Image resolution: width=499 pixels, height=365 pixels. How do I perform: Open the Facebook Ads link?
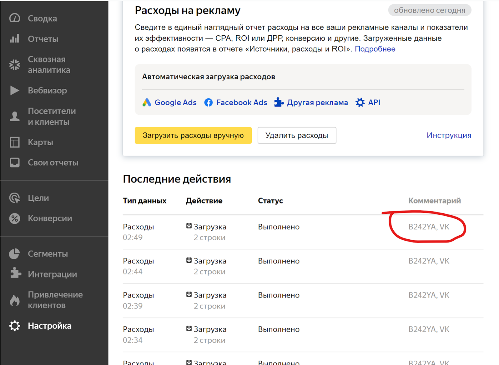pos(242,102)
